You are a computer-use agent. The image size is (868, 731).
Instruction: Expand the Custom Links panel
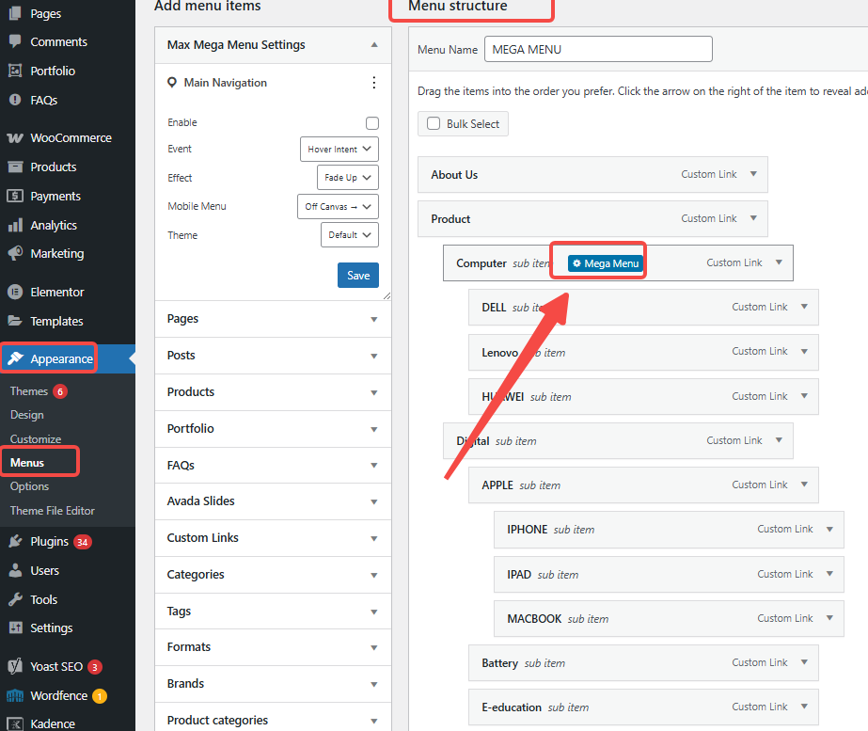tap(273, 538)
